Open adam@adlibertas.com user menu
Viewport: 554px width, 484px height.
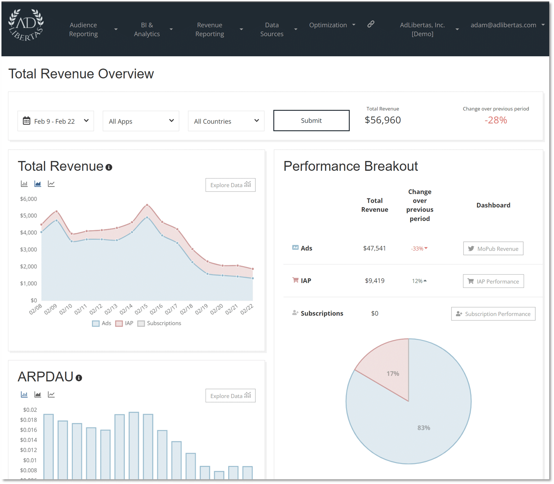coord(503,25)
